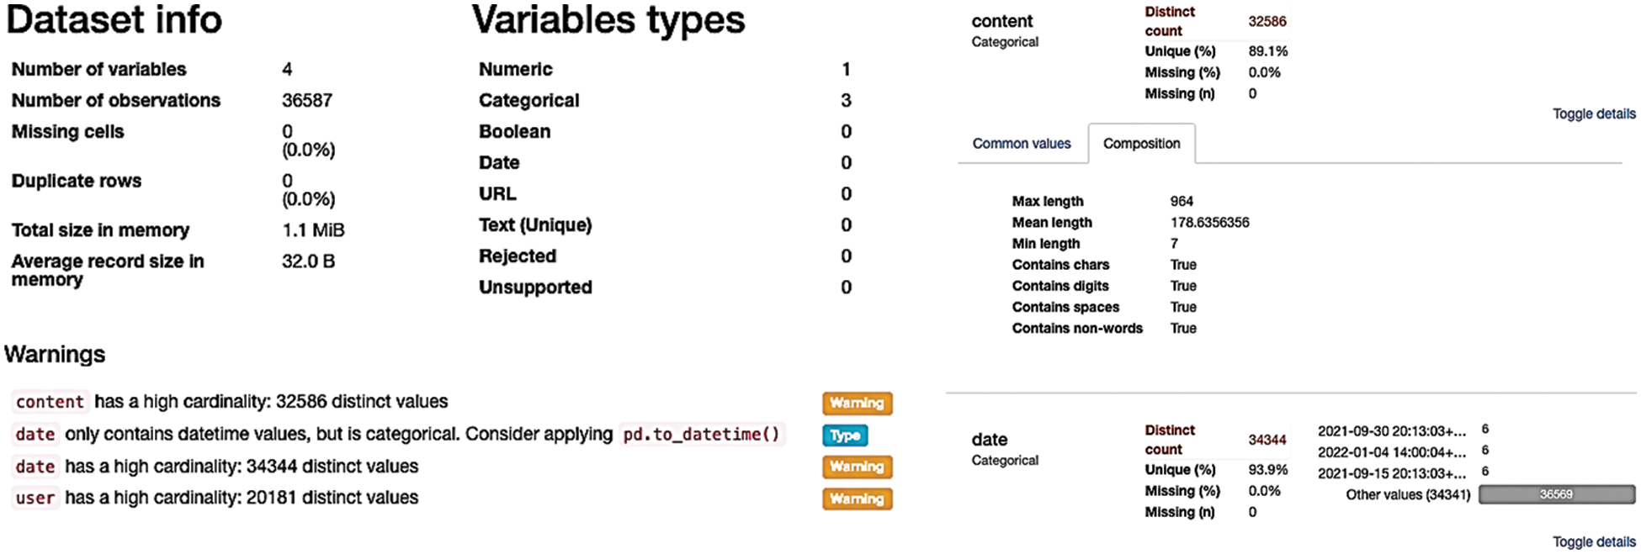This screenshot has height=554, width=1641.
Task: Select the Composition tab
Action: (x=1141, y=144)
